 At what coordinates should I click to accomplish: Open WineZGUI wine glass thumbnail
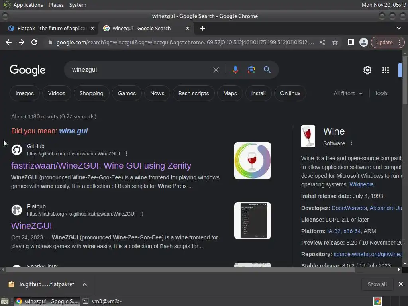252,161
